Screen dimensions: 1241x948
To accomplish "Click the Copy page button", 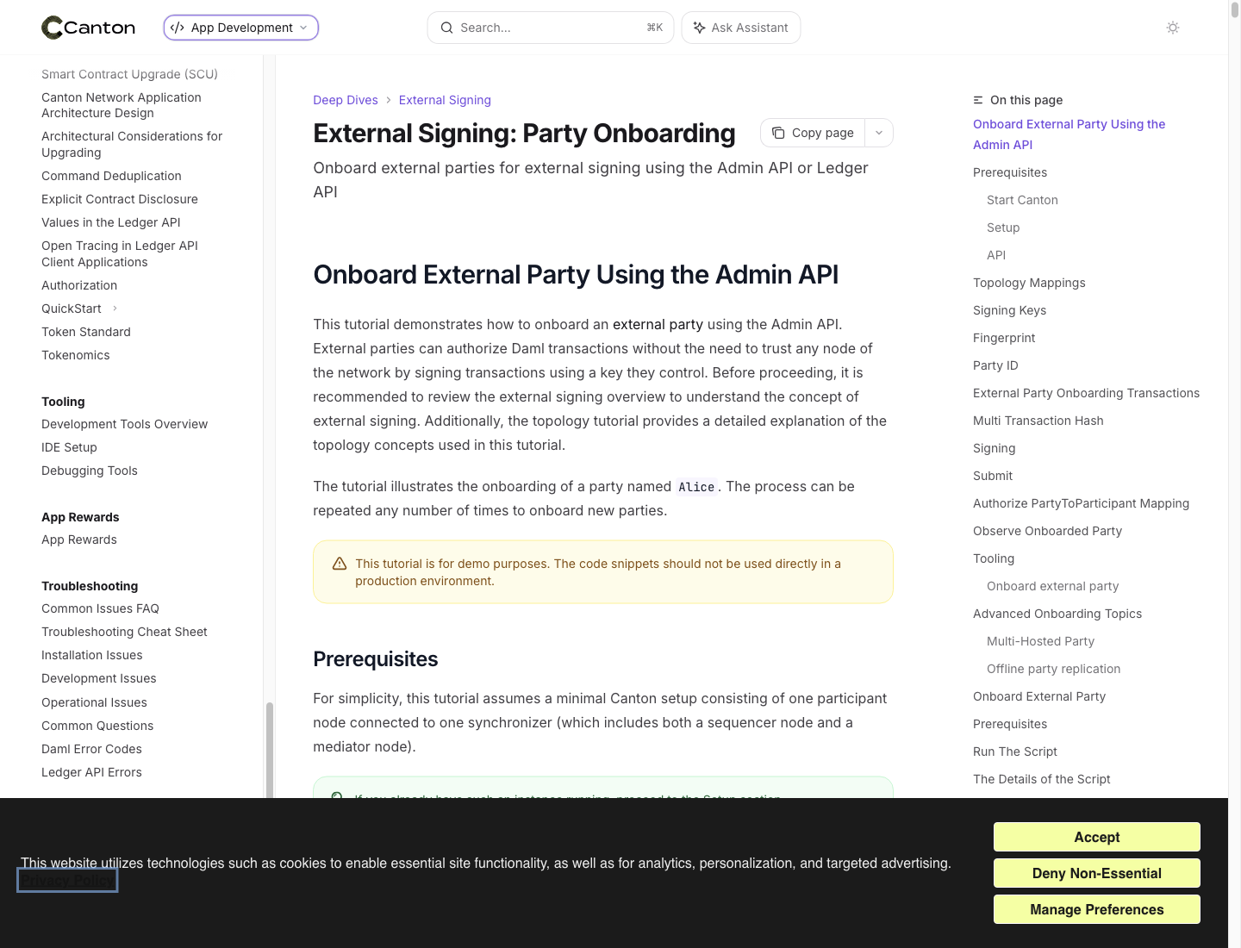I will (x=814, y=133).
